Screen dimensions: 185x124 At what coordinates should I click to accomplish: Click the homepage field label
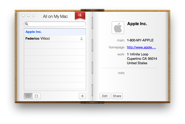(117, 47)
